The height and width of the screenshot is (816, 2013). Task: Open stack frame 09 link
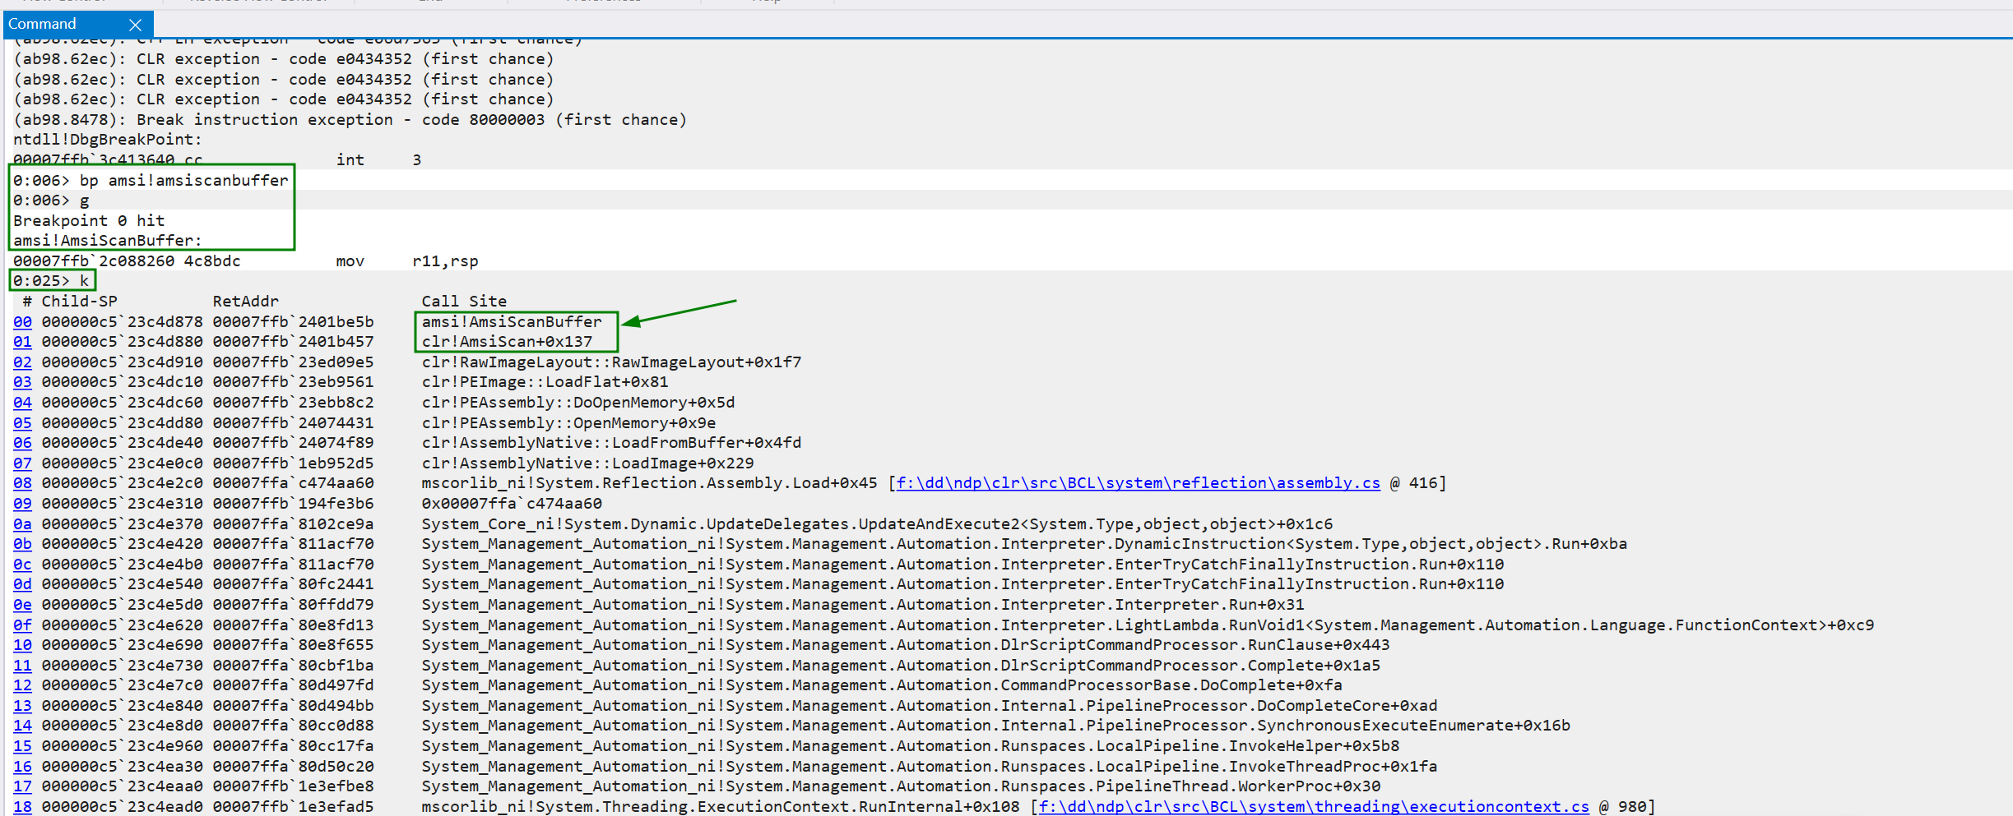pos(22,504)
